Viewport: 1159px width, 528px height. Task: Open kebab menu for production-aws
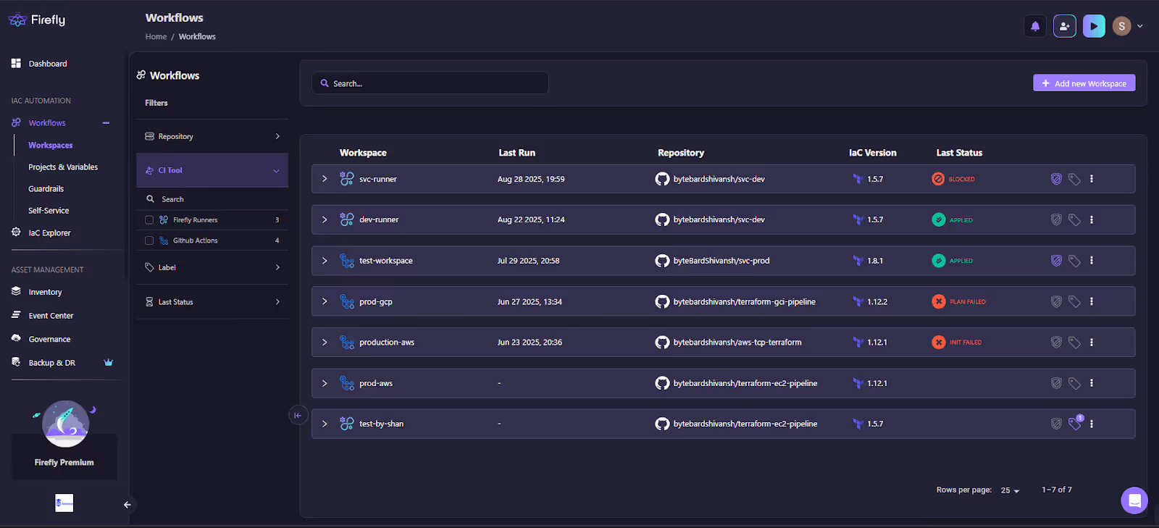coord(1092,342)
